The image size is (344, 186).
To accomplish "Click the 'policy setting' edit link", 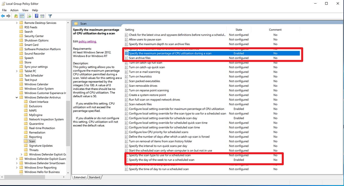I will [x=87, y=42].
